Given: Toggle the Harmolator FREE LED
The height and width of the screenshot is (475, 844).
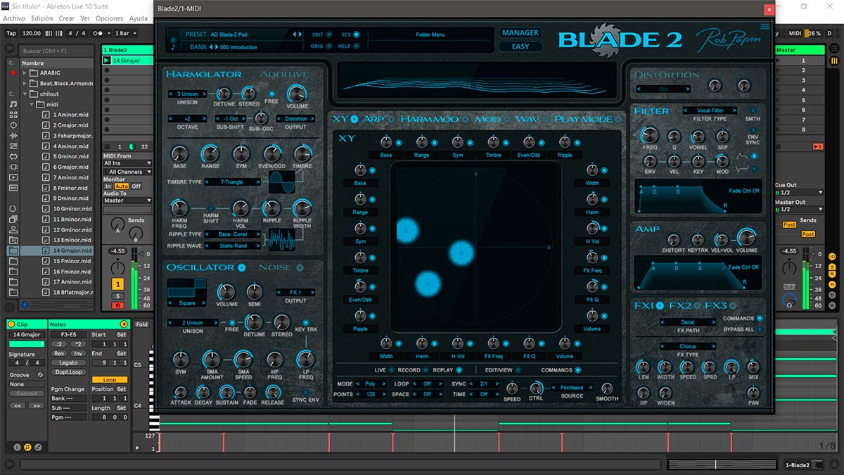Looking at the screenshot, I should [271, 93].
